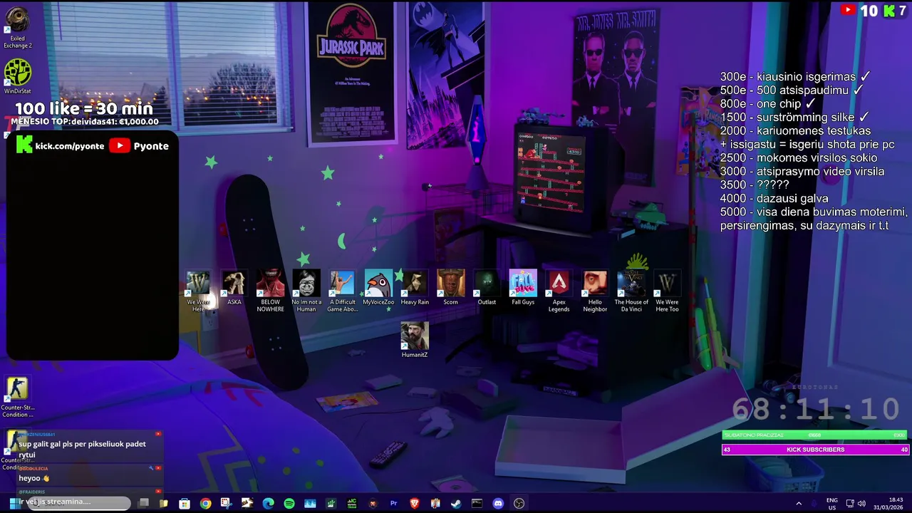Open the Snipping Tool from the taskbar
Image resolution: width=912 pixels, height=513 pixels.
click(x=227, y=503)
